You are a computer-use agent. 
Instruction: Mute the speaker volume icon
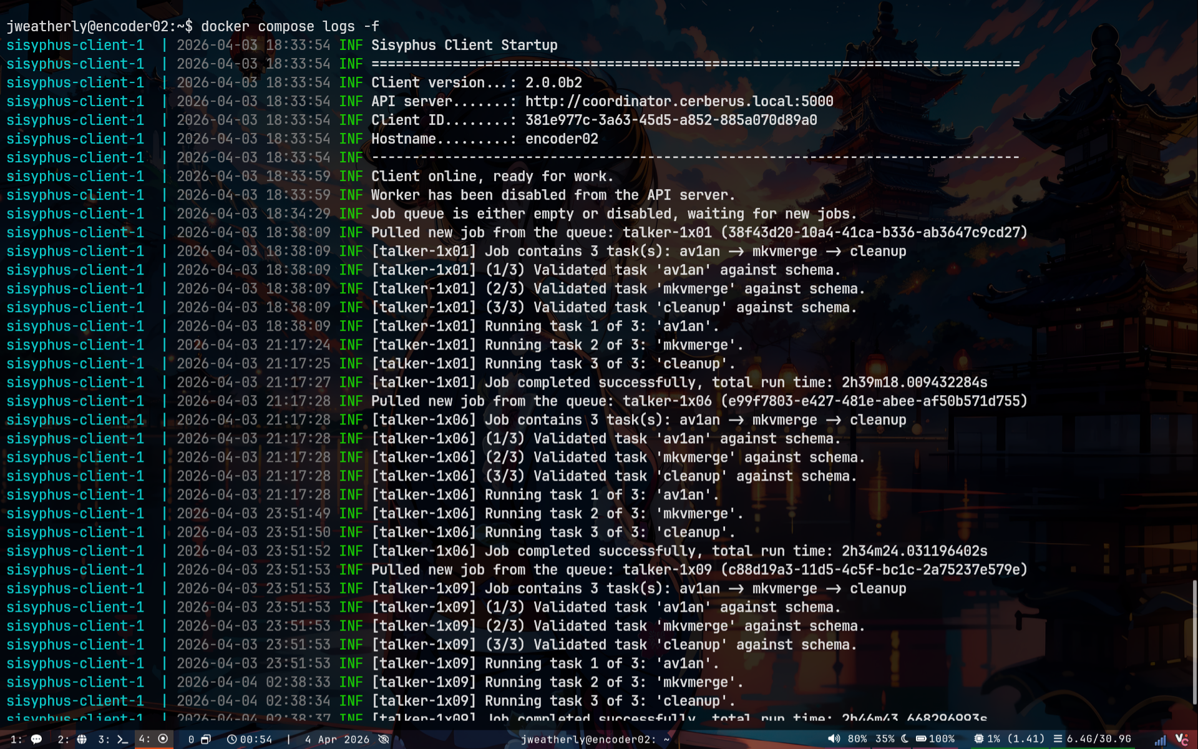tap(834, 738)
